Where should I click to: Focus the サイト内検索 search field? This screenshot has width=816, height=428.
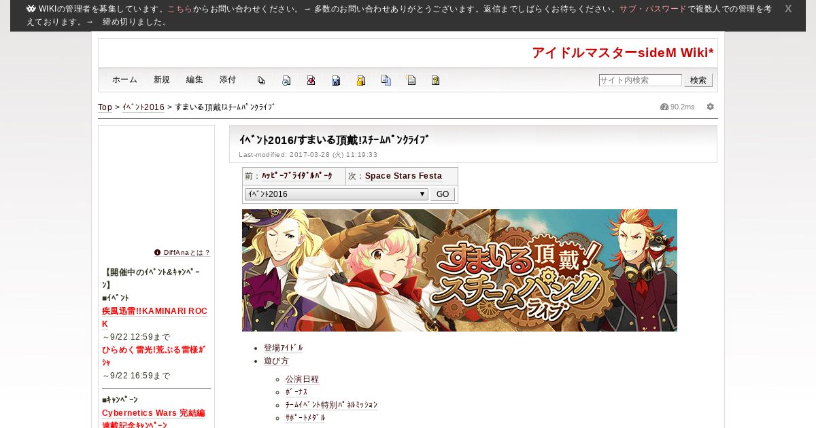640,80
